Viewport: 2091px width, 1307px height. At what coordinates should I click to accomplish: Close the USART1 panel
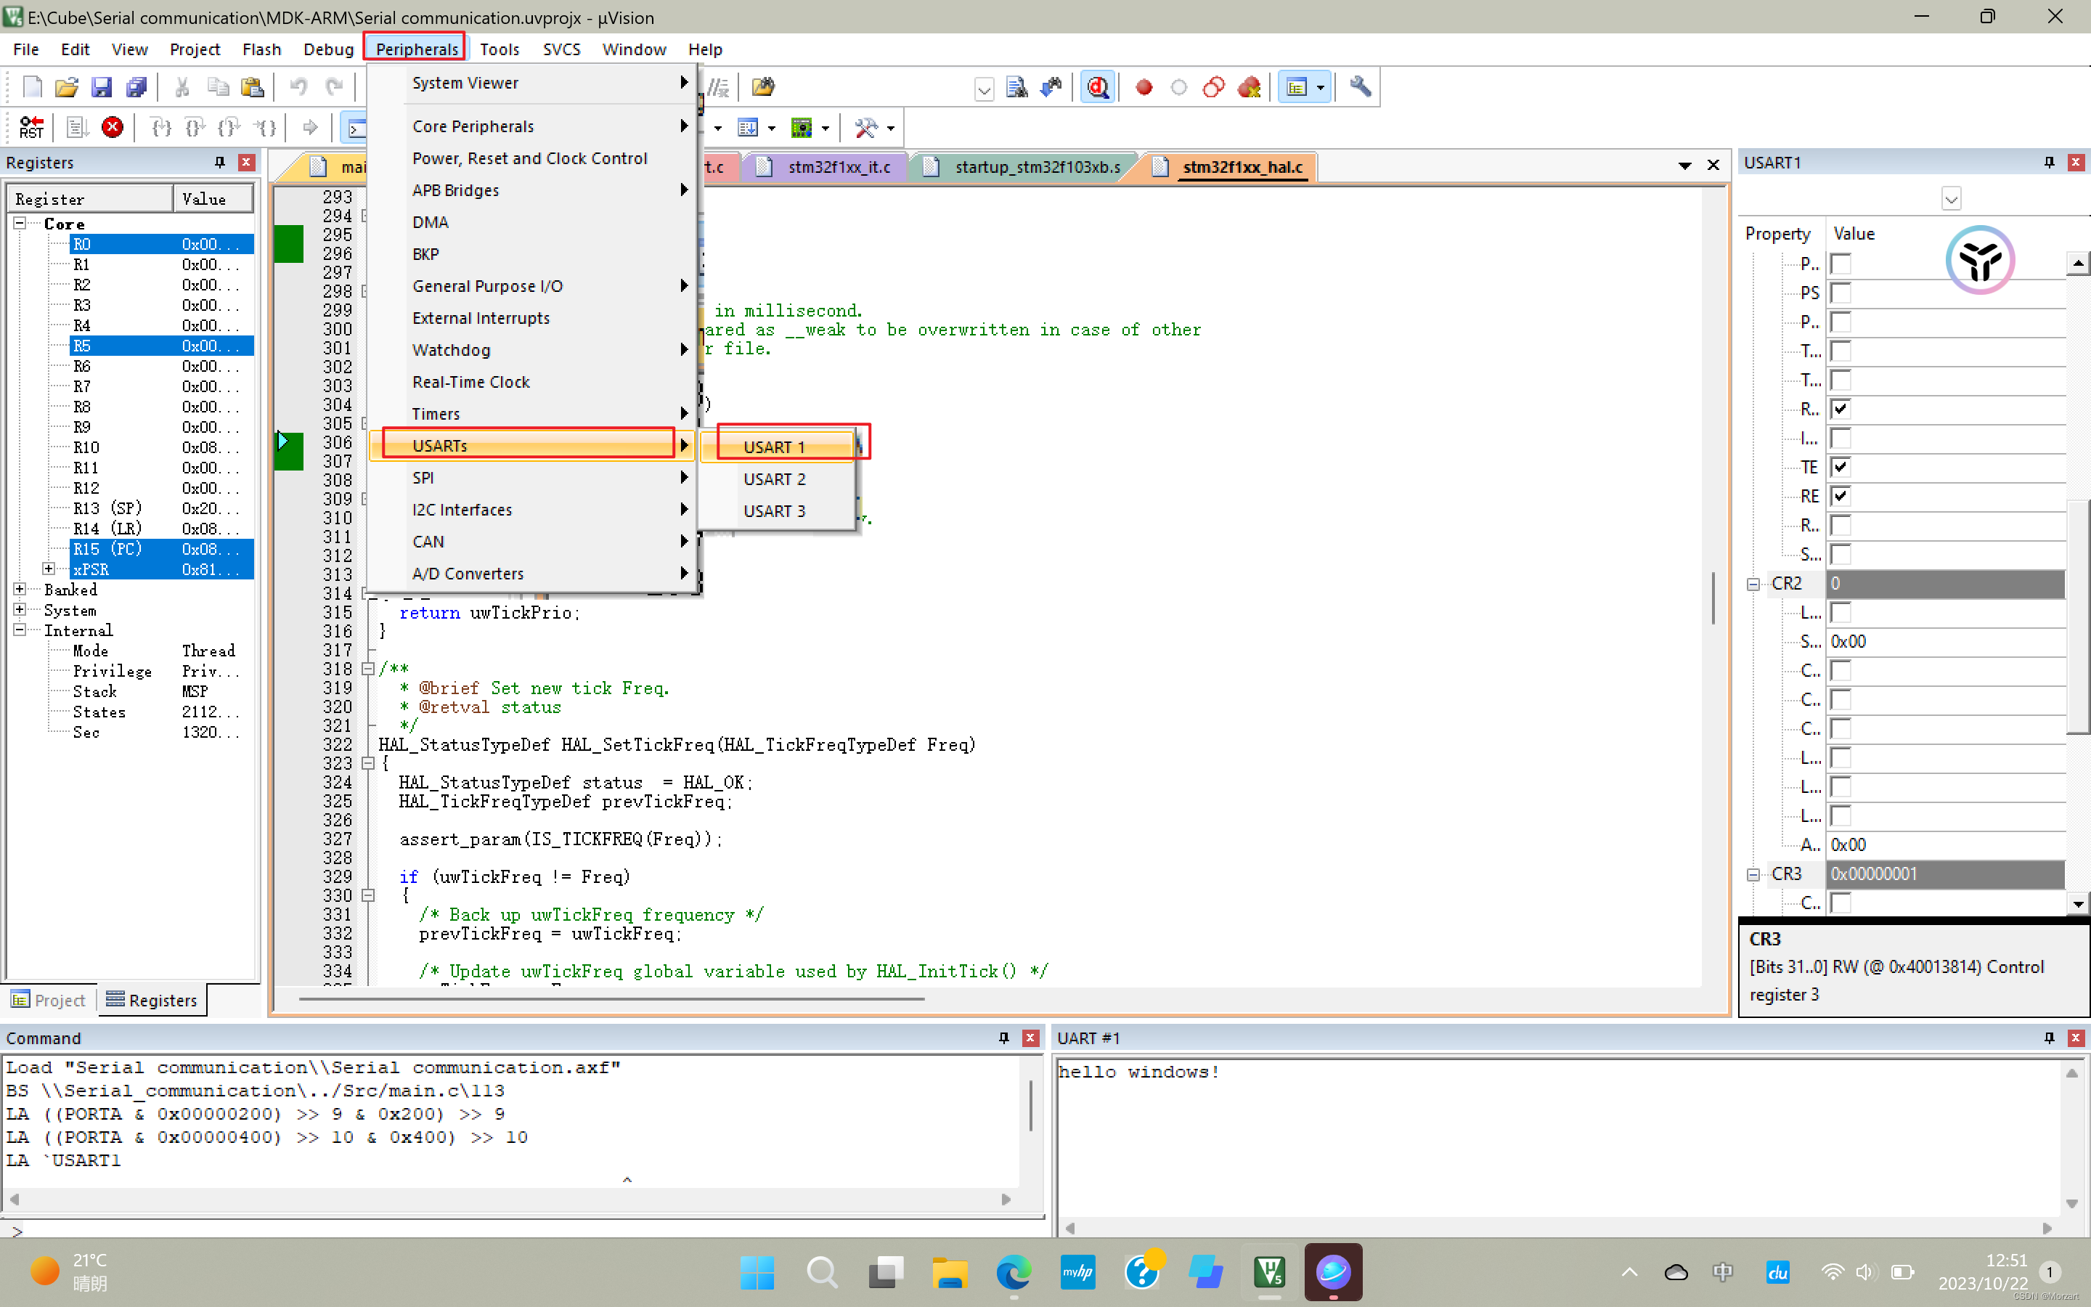click(x=2076, y=162)
